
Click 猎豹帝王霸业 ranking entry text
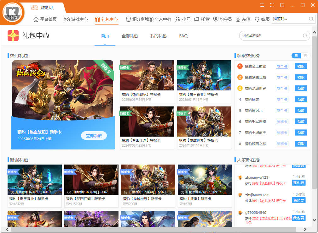coord(255,66)
